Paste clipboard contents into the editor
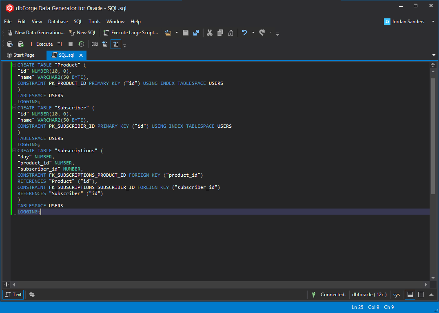This screenshot has height=313, width=439. (231, 33)
